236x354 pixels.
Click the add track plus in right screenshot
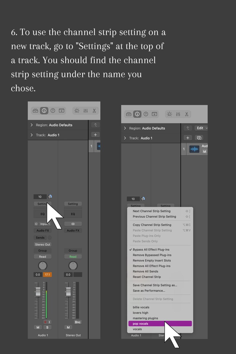(x=188, y=138)
